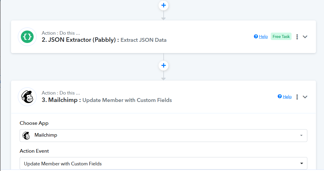The image size is (324, 171).
Task: Click help question icon on Mailchimp step
Action: [280, 96]
